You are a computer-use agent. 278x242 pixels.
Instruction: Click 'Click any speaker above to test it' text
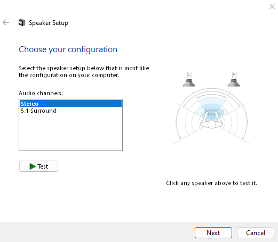[x=211, y=183]
